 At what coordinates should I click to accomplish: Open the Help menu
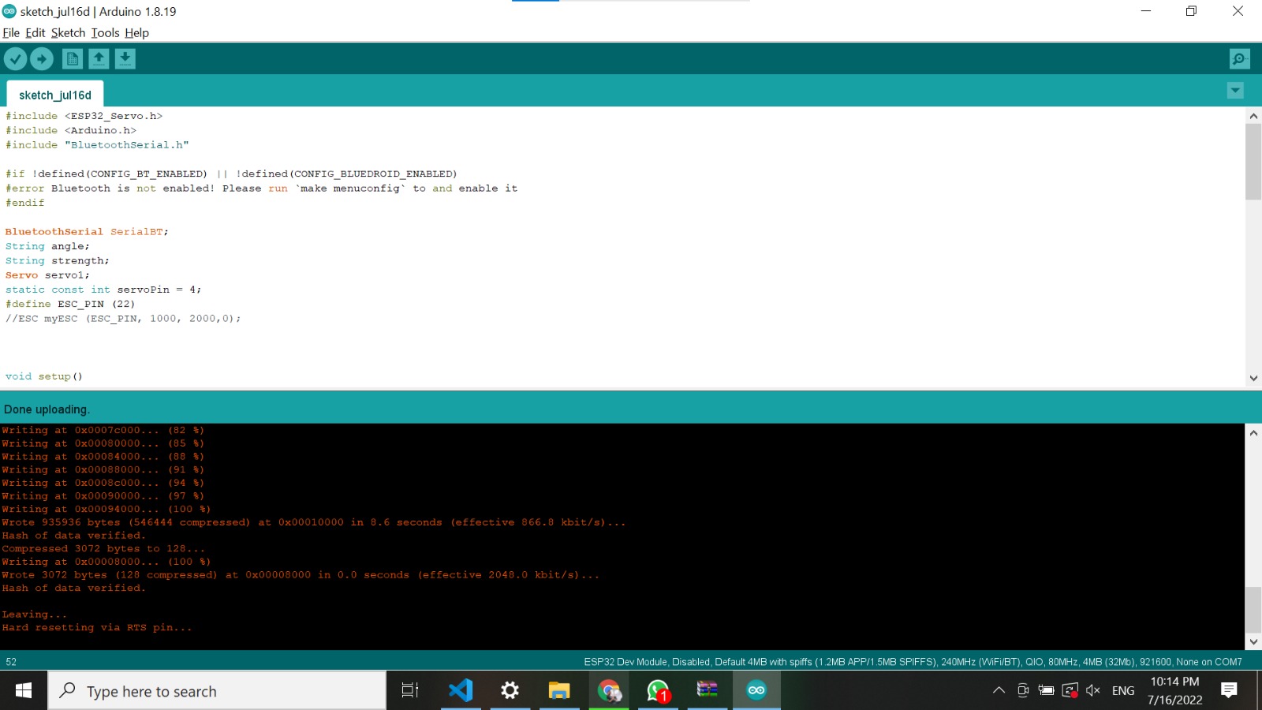[x=136, y=32]
